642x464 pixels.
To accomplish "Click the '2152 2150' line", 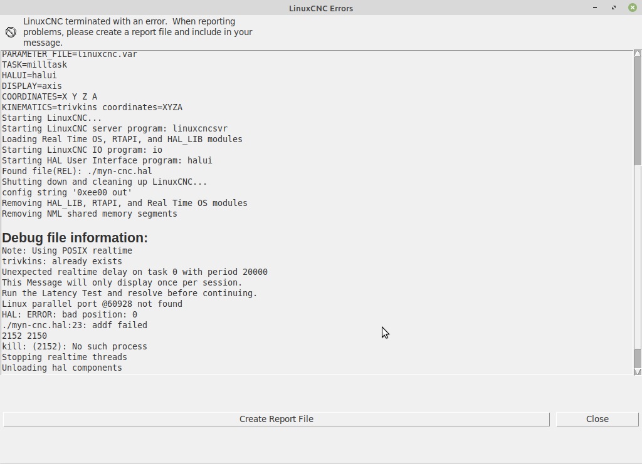I will tap(24, 336).
